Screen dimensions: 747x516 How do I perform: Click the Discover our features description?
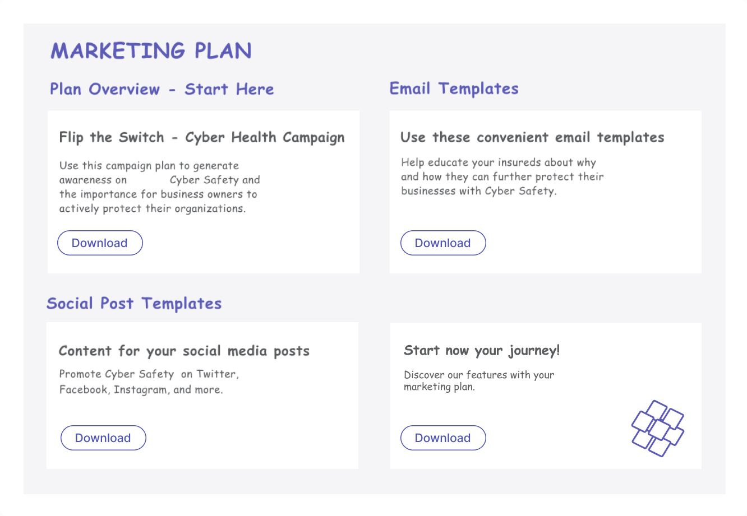point(478,380)
